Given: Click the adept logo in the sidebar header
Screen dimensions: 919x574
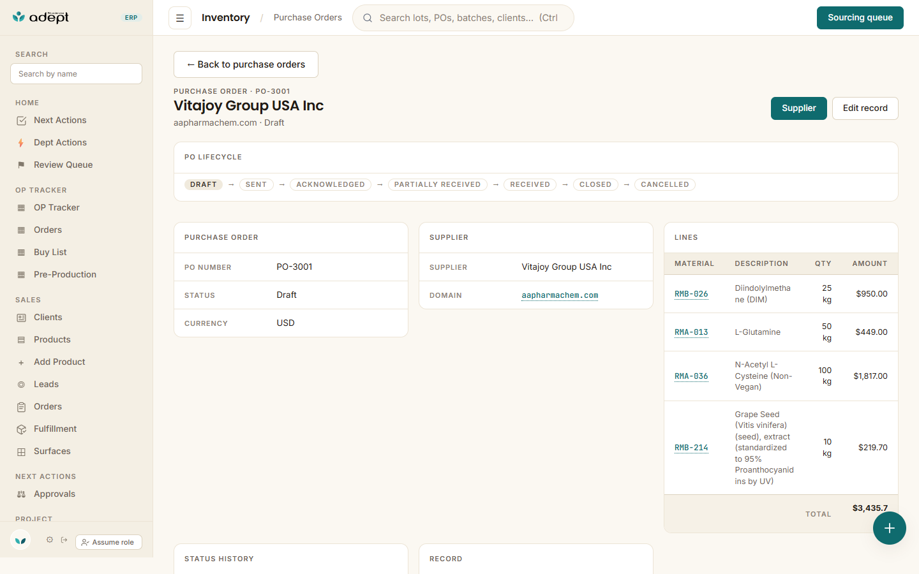Looking at the screenshot, I should click(40, 17).
